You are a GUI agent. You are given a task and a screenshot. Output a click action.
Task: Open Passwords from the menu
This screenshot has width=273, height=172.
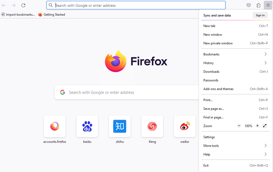236,80
